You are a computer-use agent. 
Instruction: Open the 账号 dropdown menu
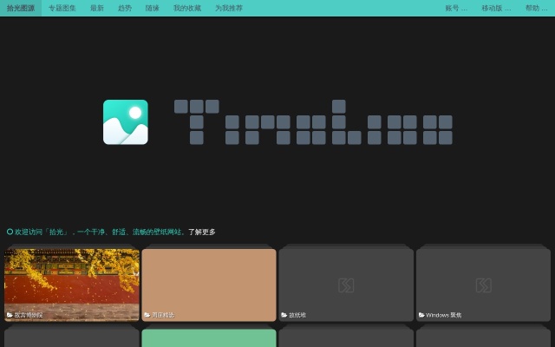point(456,8)
